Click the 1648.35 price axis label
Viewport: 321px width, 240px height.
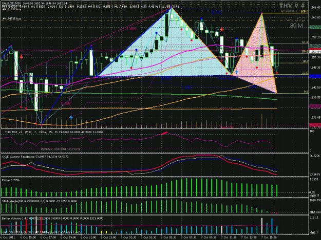point(315,67)
